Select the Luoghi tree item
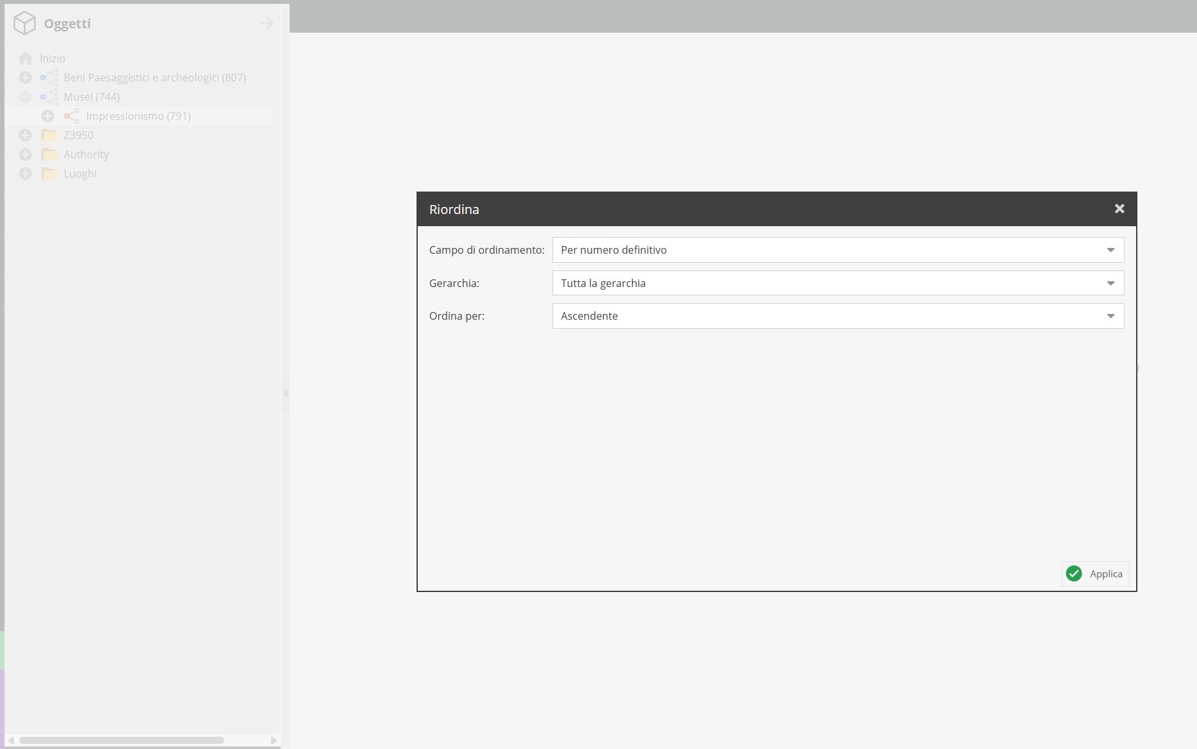 [x=79, y=174]
